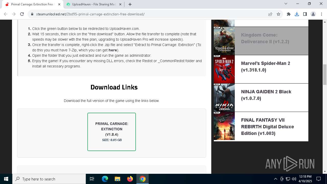
Task: Click the Download Links heading
Action: tap(114, 87)
